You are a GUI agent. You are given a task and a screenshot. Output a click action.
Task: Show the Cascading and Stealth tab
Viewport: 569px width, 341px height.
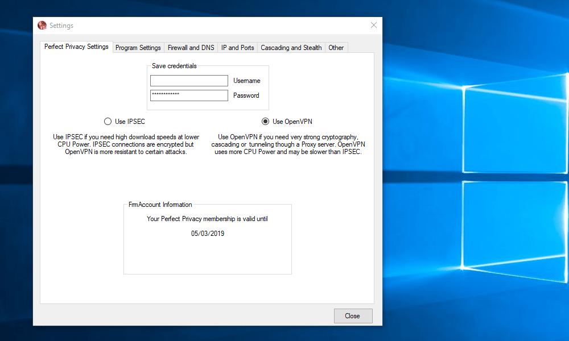[x=291, y=48]
